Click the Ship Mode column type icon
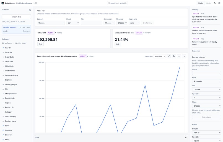Viewport: 223px width, 142px height. (3, 66)
